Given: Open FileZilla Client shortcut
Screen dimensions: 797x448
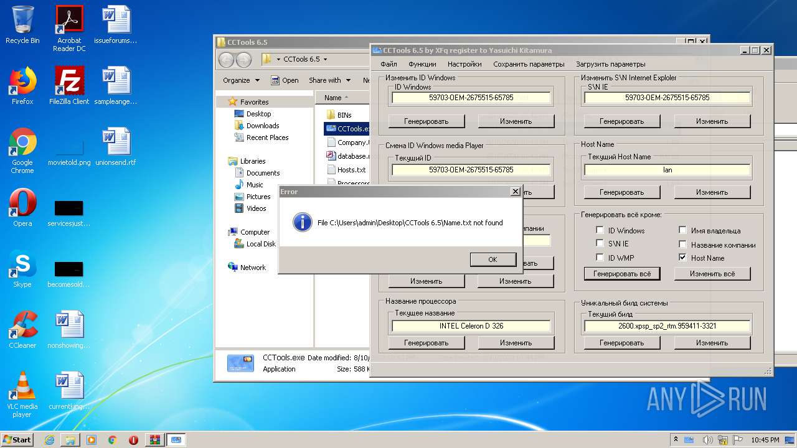Looking at the screenshot, I should tap(69, 85).
